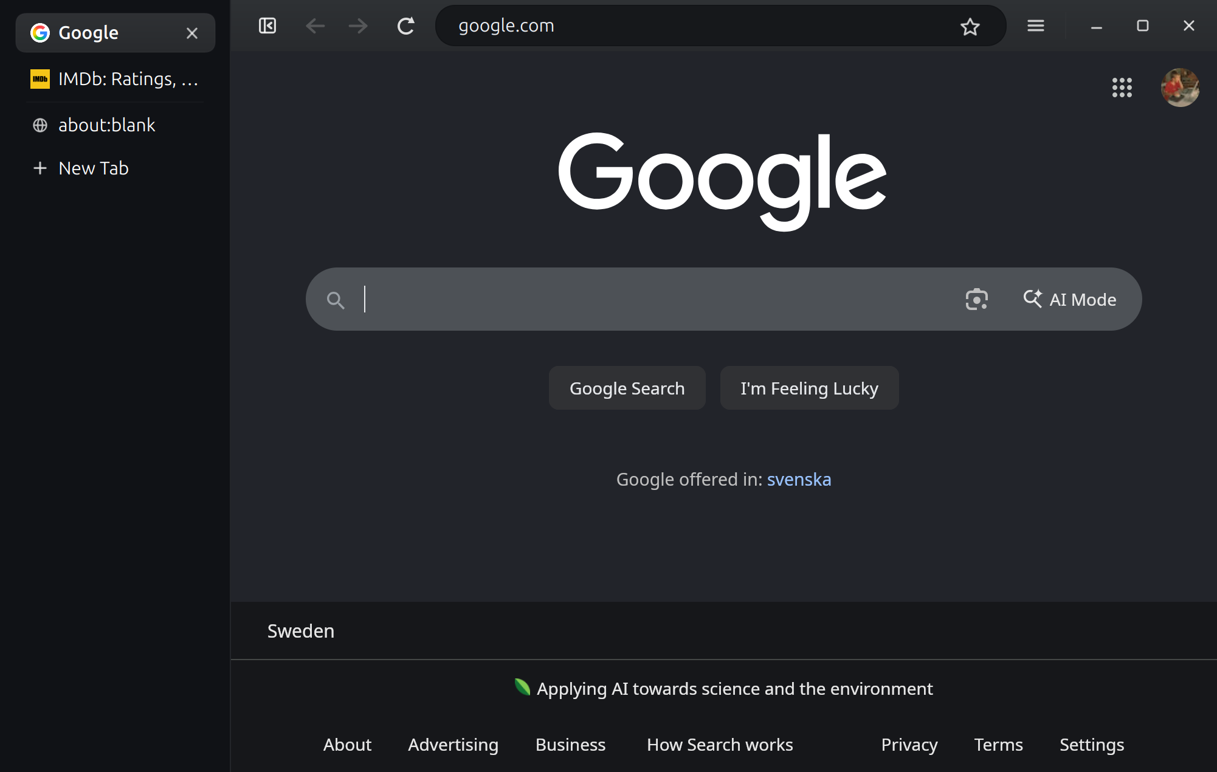Open the Advertising footer link
Viewport: 1217px width, 772px height.
[x=453, y=745]
